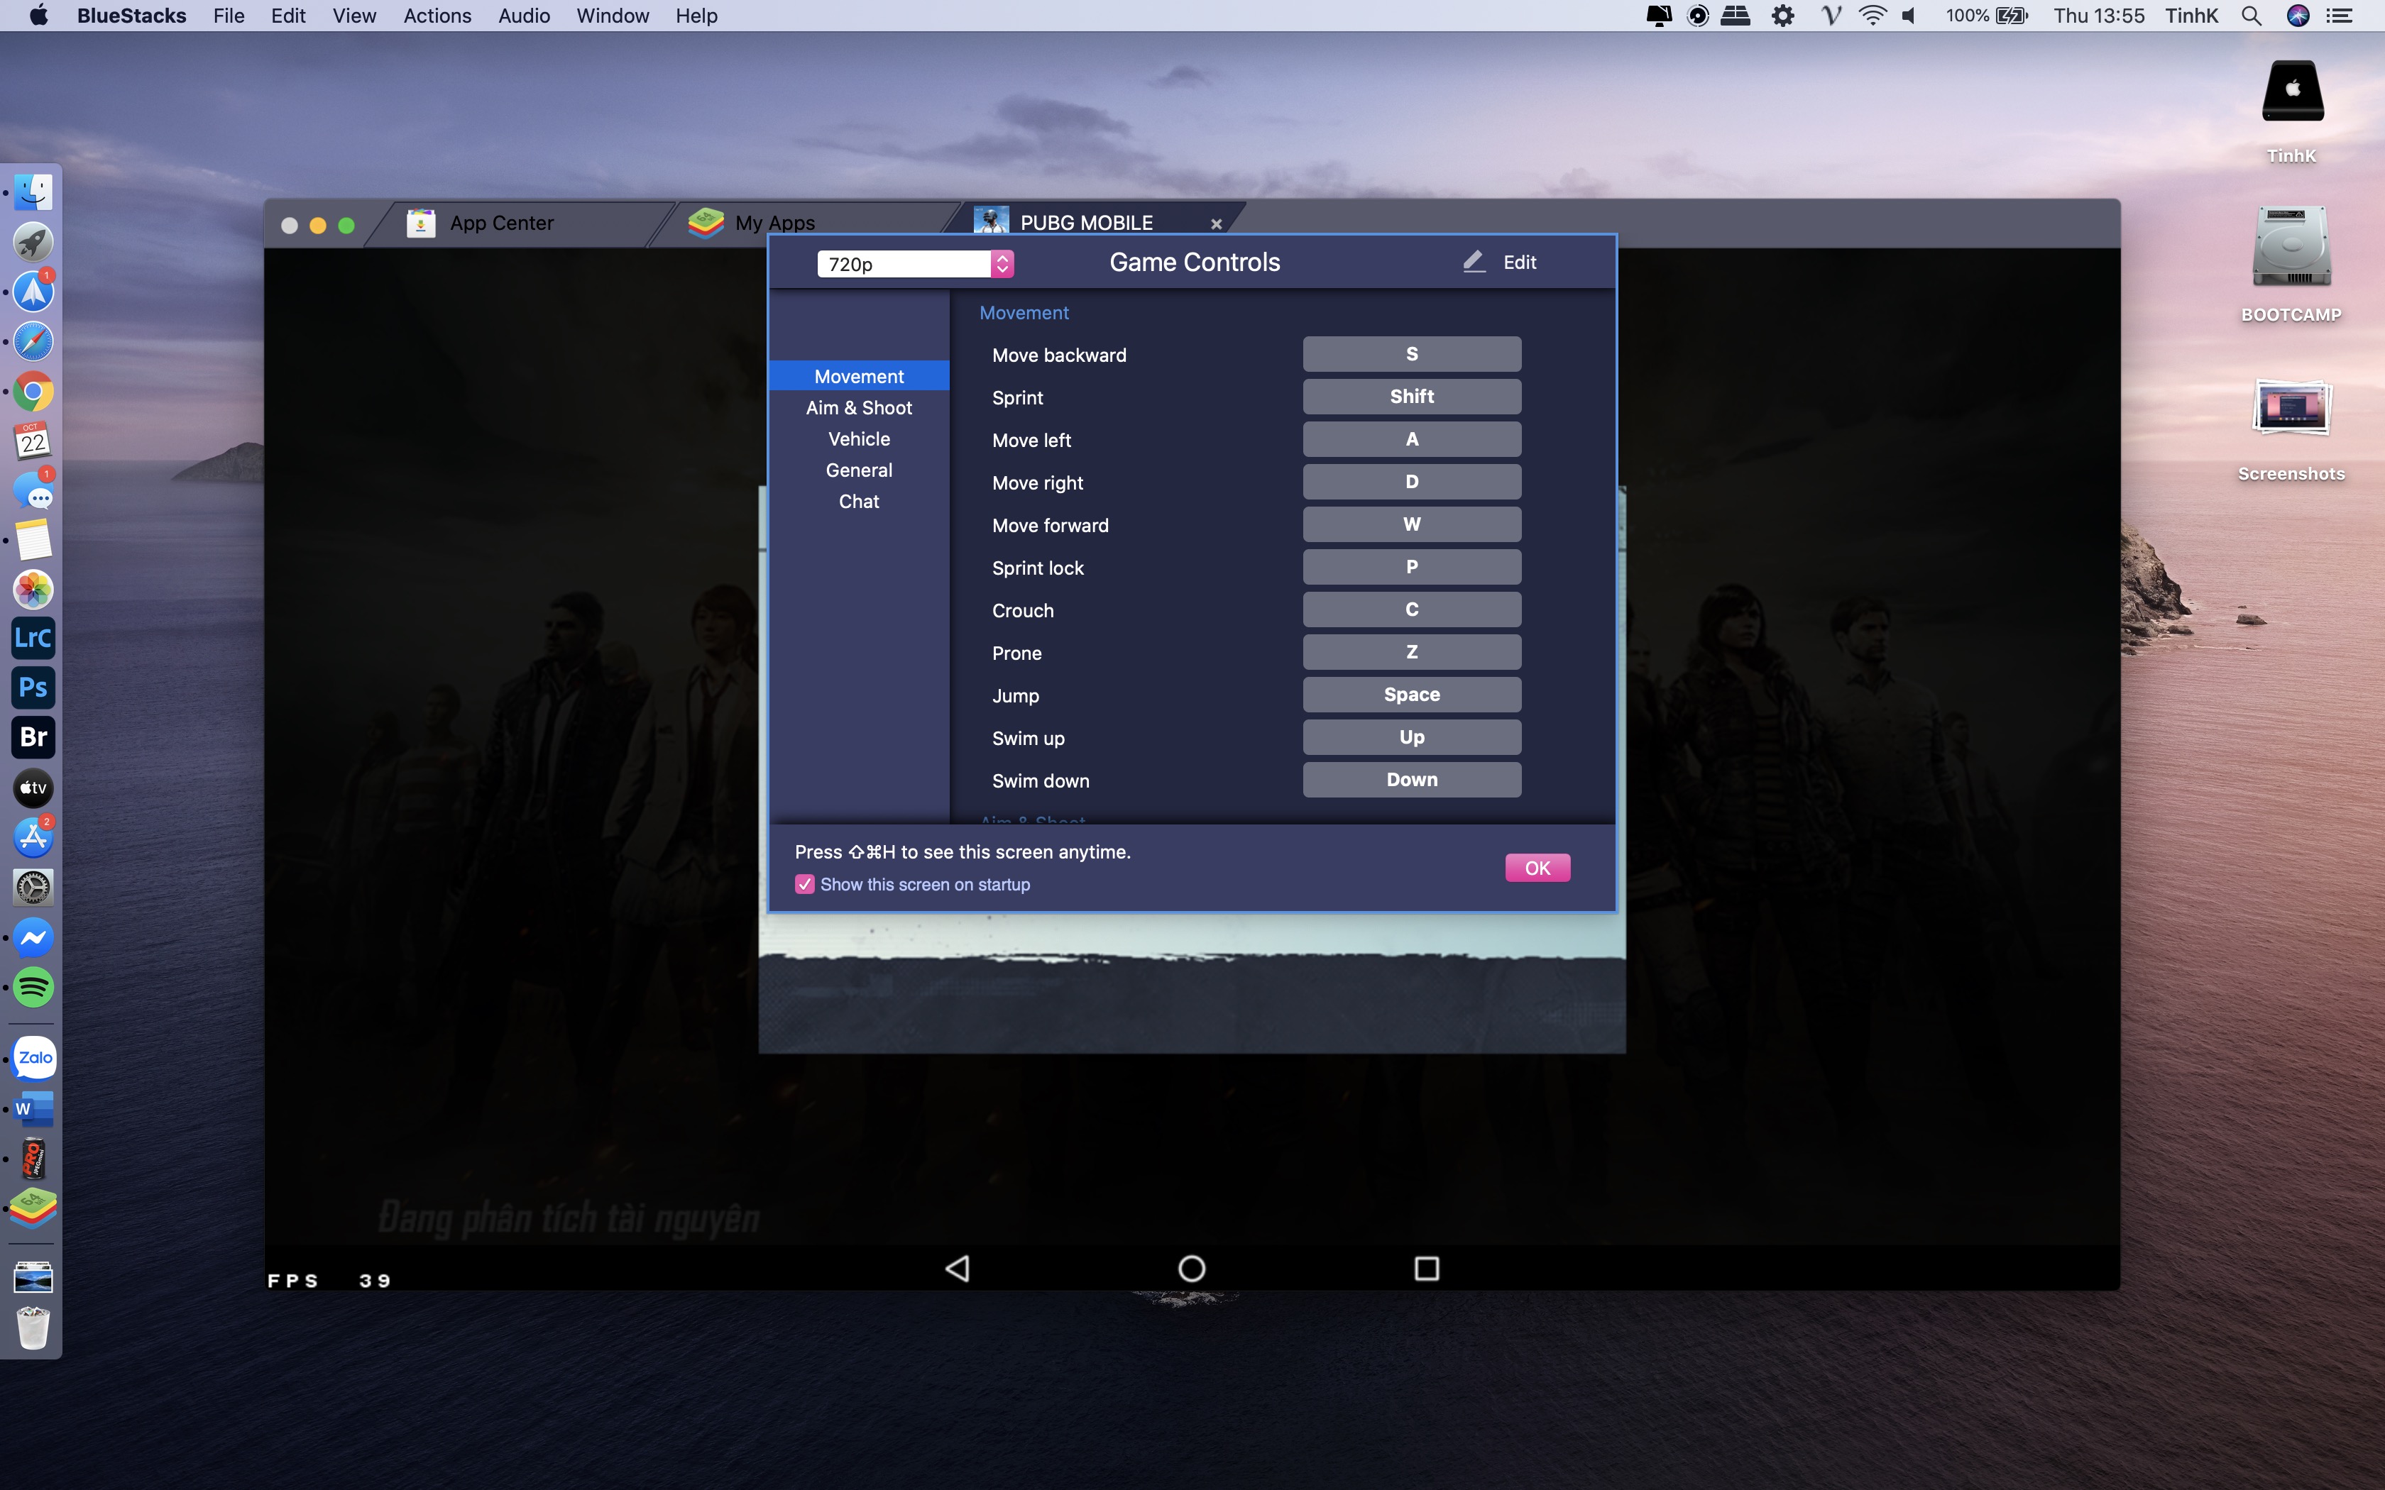Open Photoshop (Ps) in the Dock

click(33, 688)
